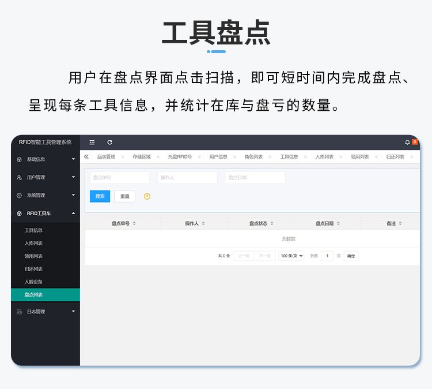
Task: Click the orange question mark help icon
Action: point(147,196)
